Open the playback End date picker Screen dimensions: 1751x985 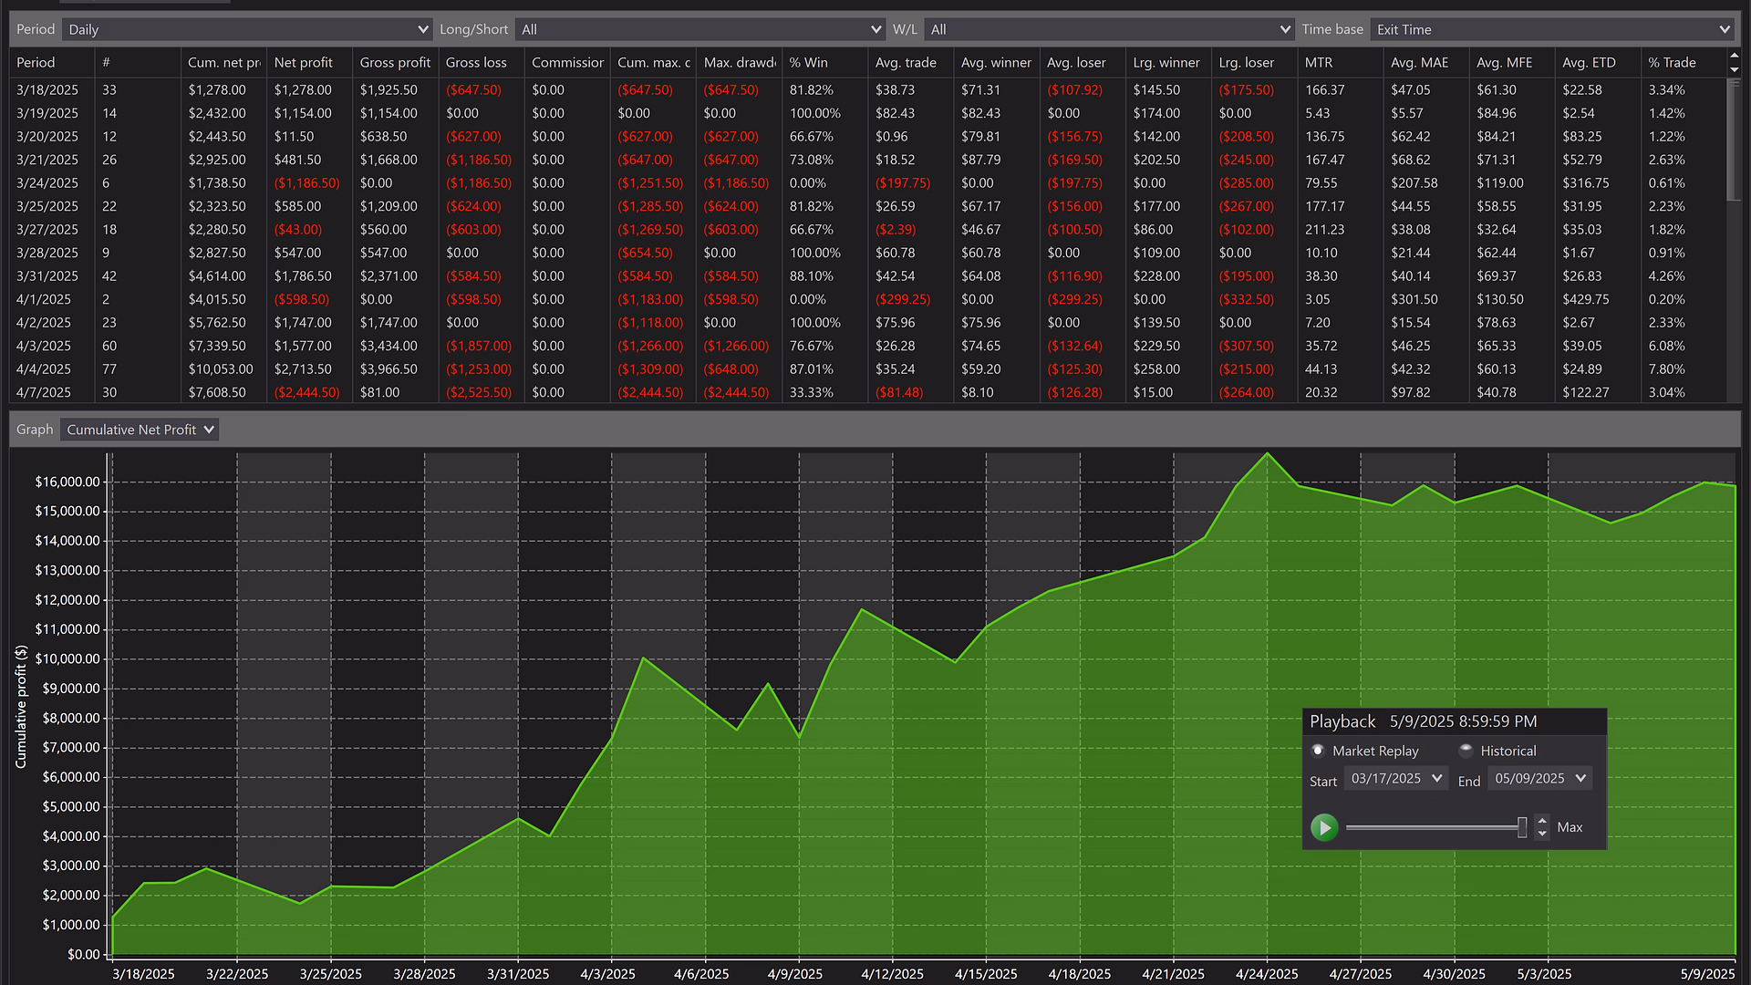(1539, 779)
